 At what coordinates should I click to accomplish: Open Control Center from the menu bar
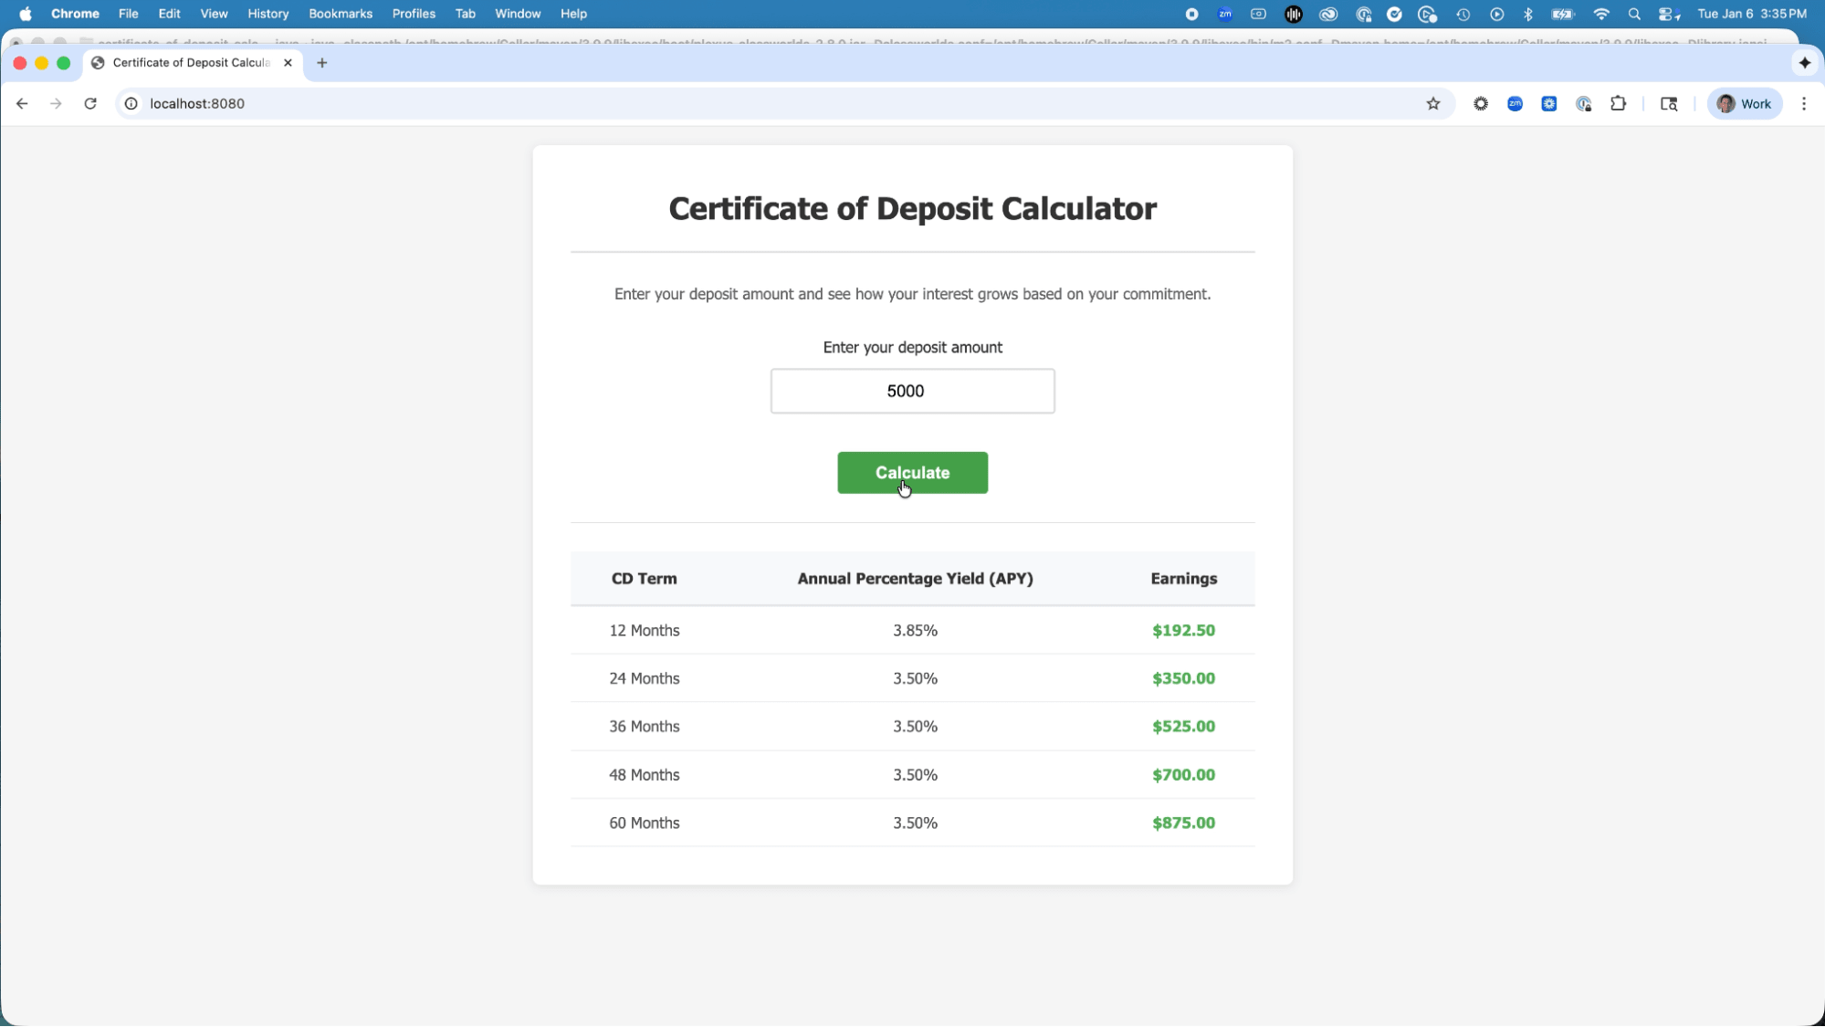tap(1670, 14)
